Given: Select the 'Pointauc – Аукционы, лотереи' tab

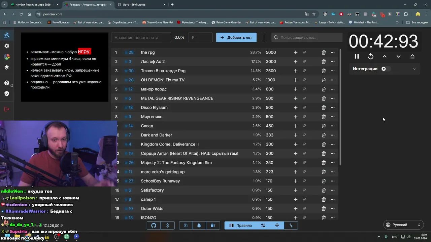Looking at the screenshot, I should 88,5.
